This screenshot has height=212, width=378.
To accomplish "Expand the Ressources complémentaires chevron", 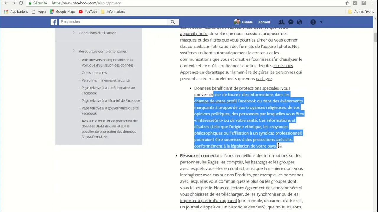I will (74, 51).
